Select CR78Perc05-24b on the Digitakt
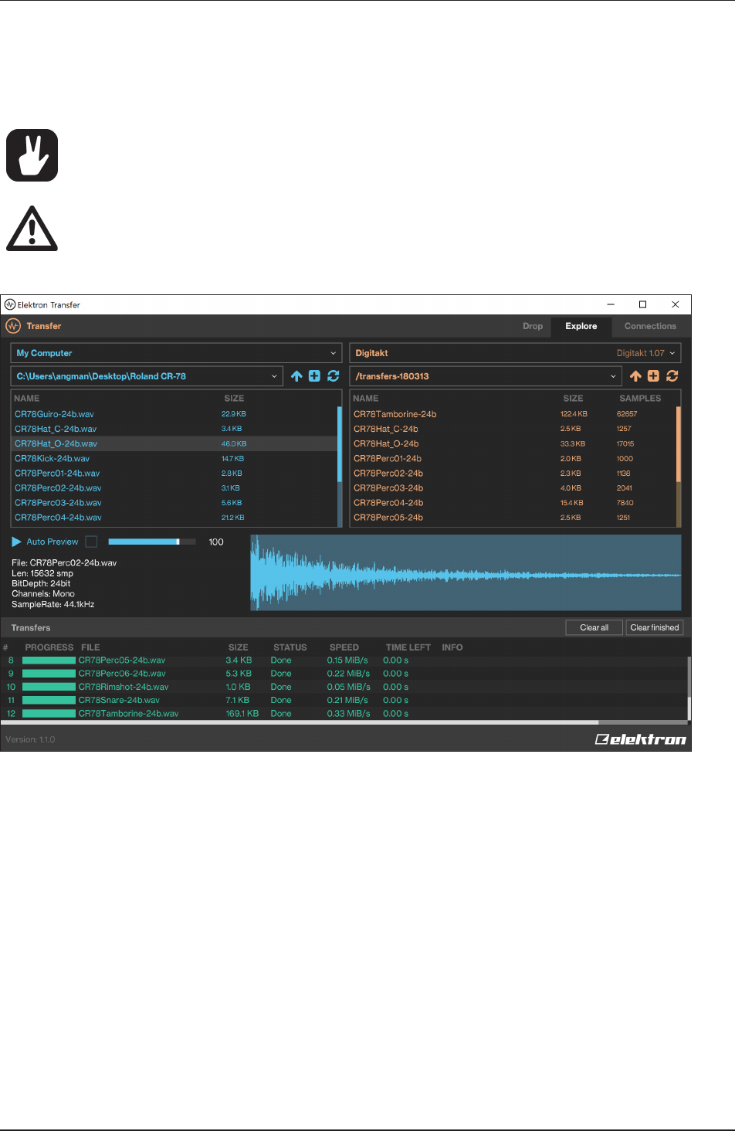Viewport: 735px width, 1131px height. point(513,517)
